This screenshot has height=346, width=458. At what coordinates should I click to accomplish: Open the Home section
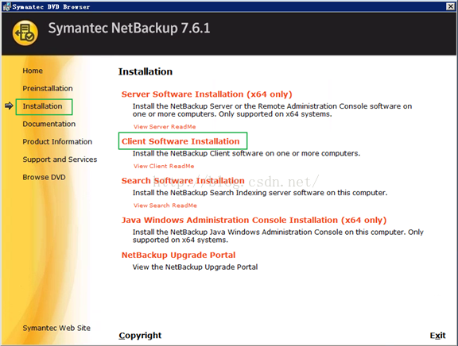coord(33,71)
